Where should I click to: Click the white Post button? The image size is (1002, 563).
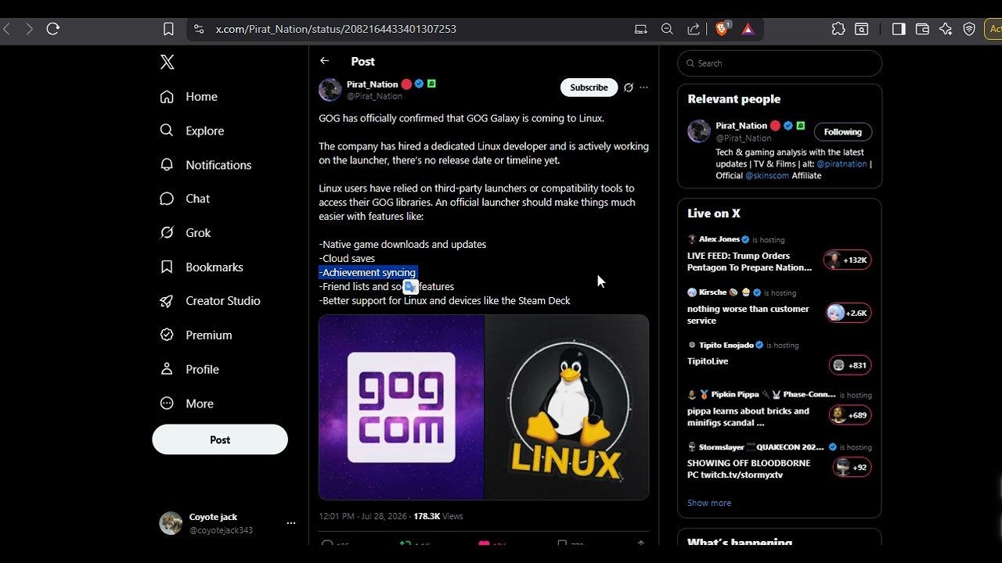[x=220, y=439]
